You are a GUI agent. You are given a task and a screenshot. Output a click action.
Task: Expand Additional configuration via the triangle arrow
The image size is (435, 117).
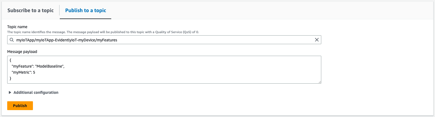point(10,92)
